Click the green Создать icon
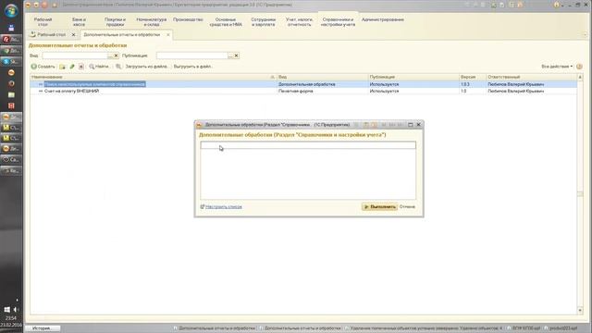The width and height of the screenshot is (592, 333). pyautogui.click(x=33, y=67)
